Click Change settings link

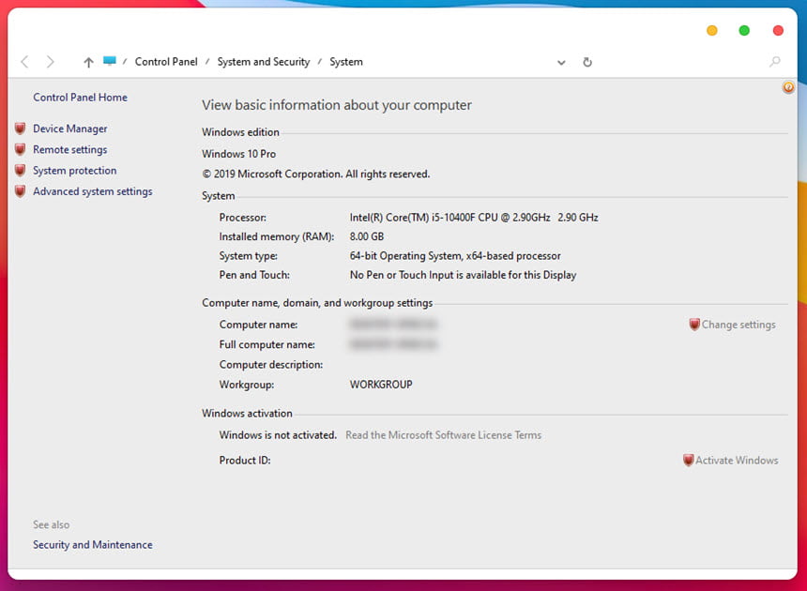coord(738,325)
